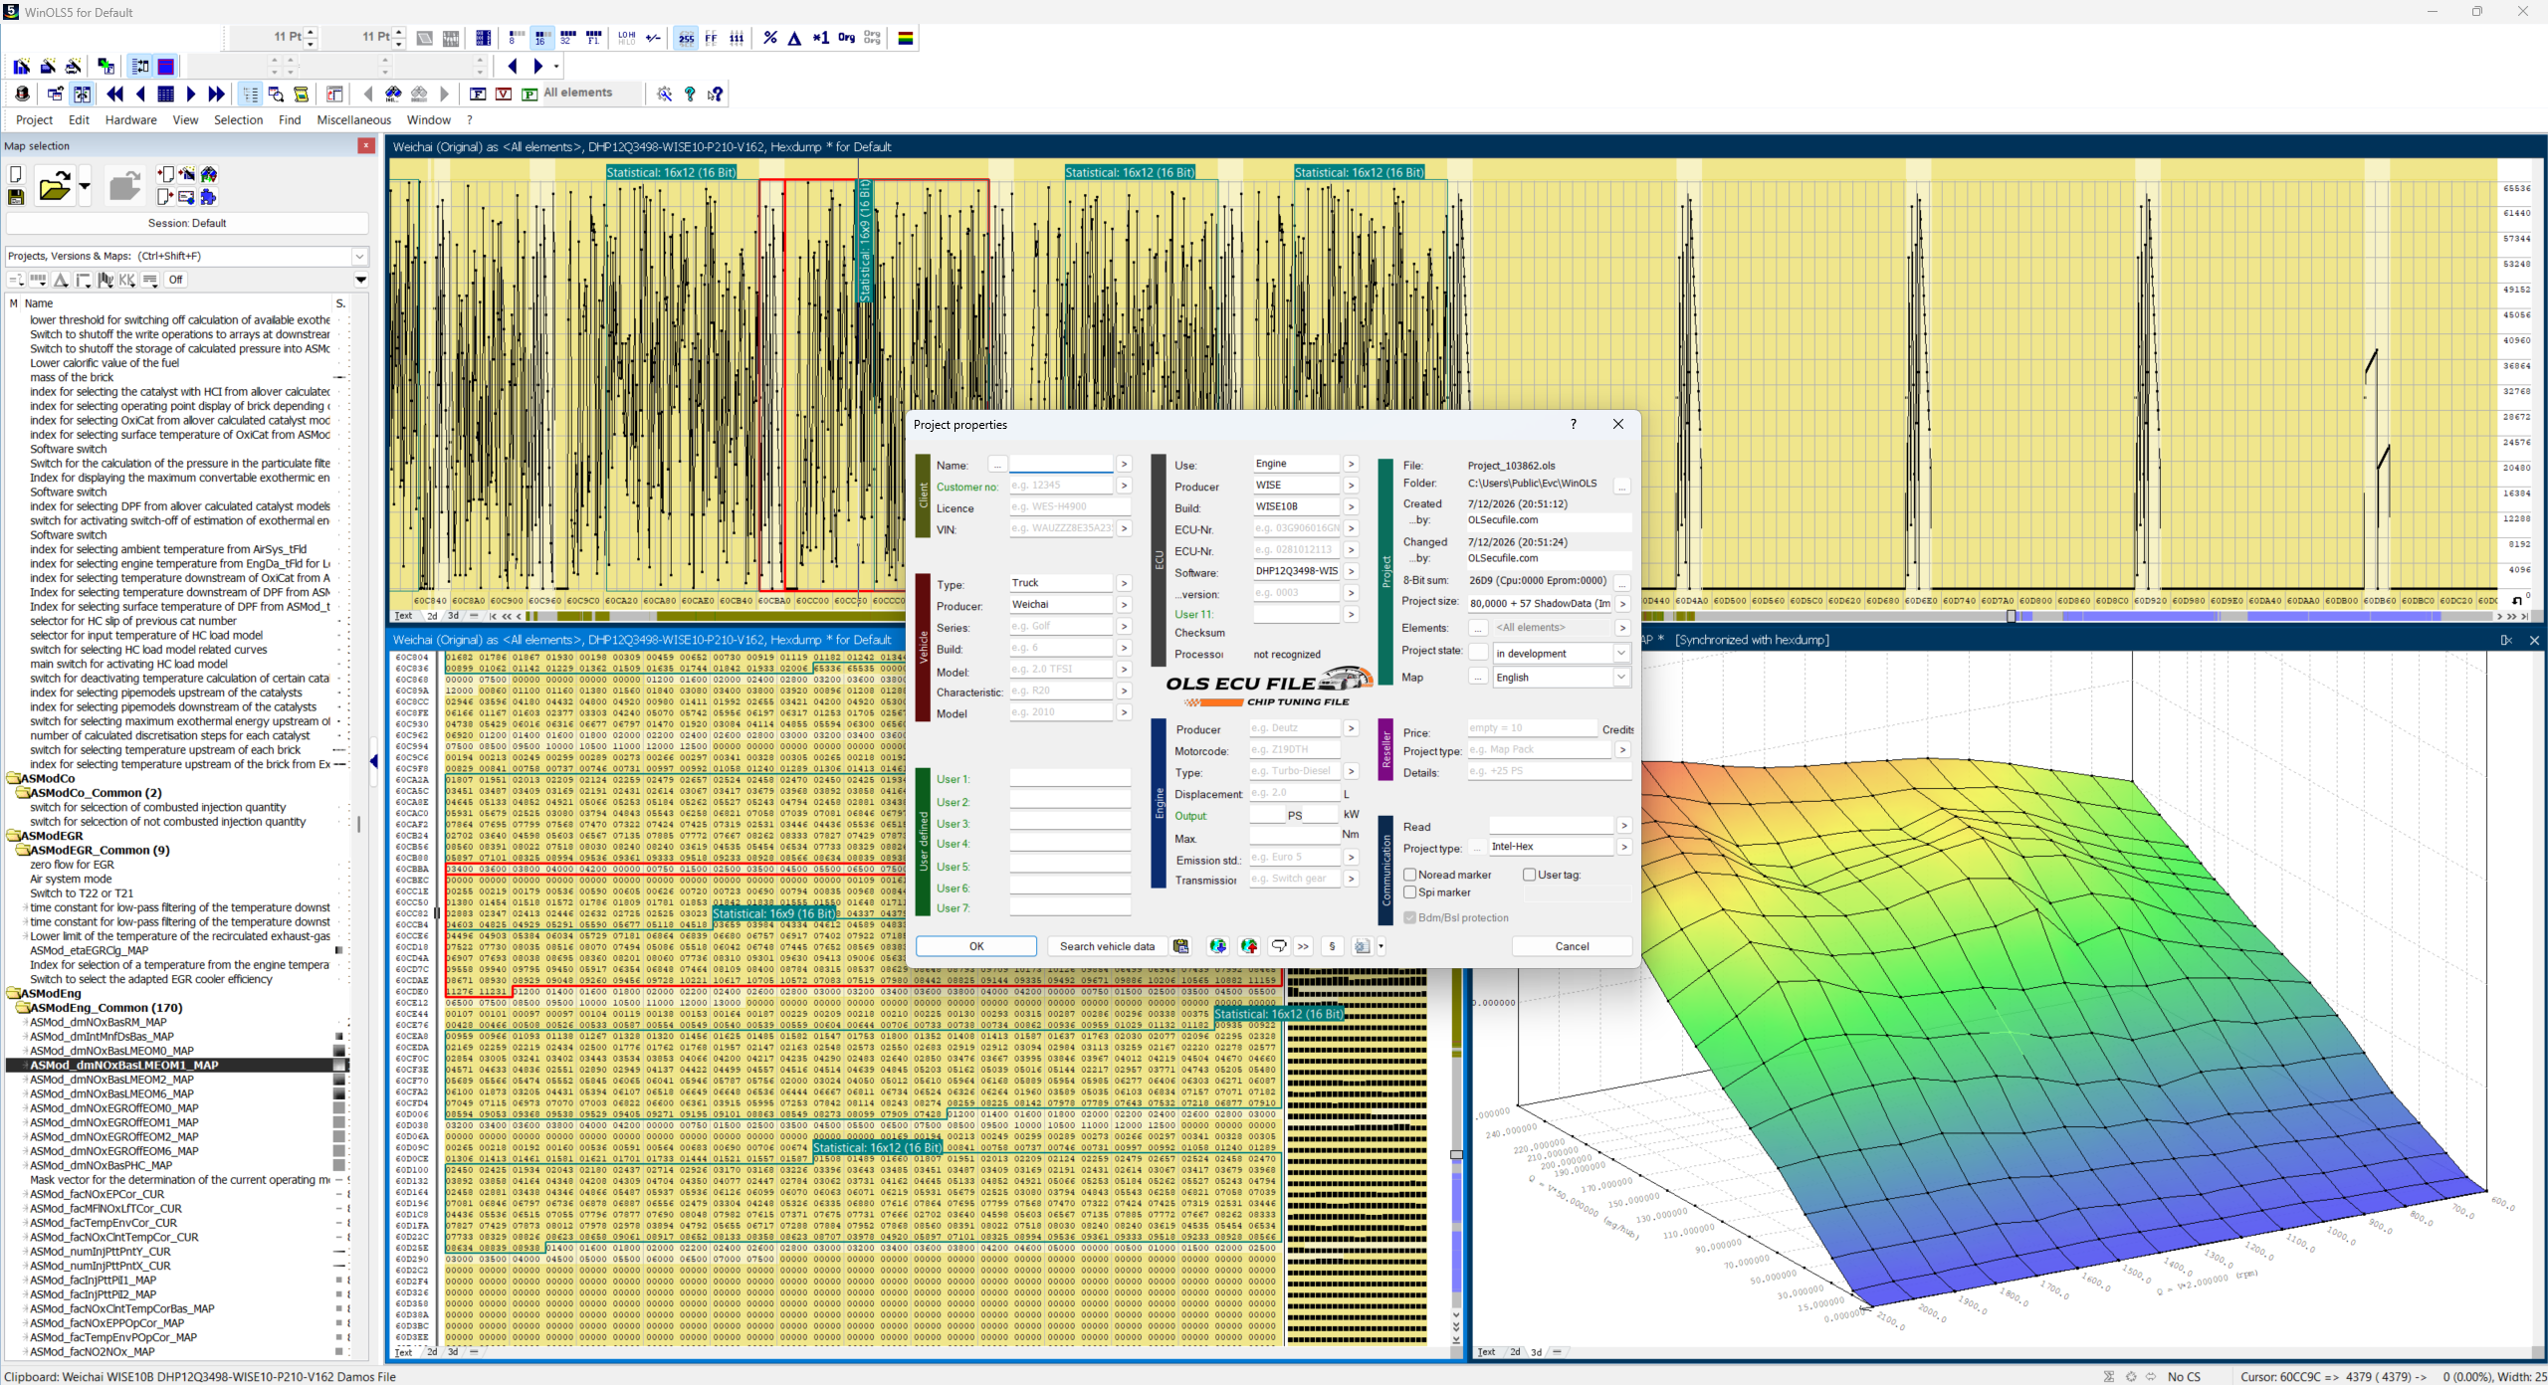
Task: Check the Spi marker checkbox
Action: 1409,892
